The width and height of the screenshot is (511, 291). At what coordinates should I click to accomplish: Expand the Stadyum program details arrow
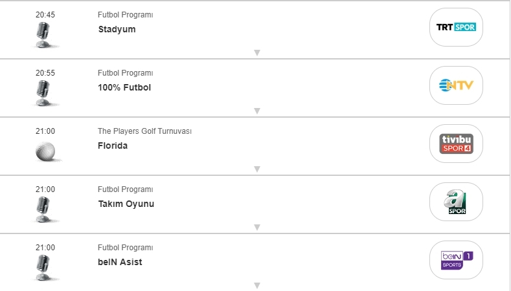click(256, 53)
